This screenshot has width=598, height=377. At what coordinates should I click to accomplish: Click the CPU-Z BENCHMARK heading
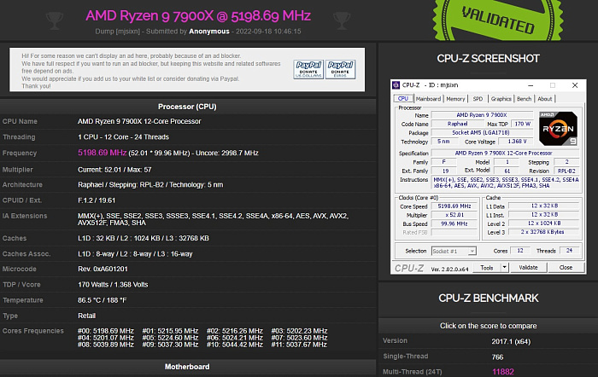coord(488,298)
